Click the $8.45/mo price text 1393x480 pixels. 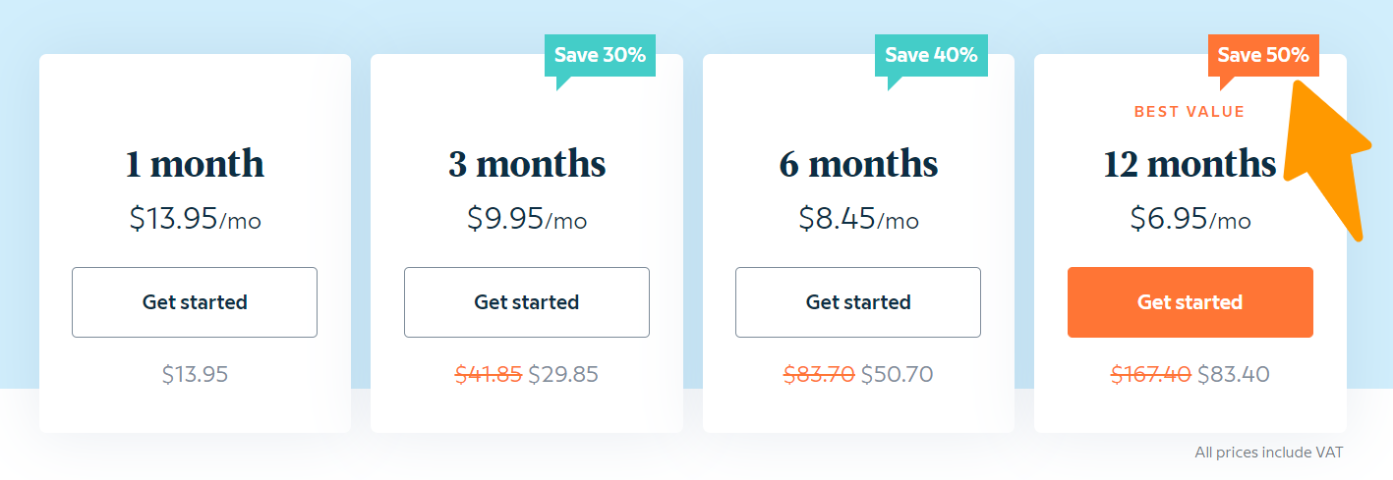point(858,218)
